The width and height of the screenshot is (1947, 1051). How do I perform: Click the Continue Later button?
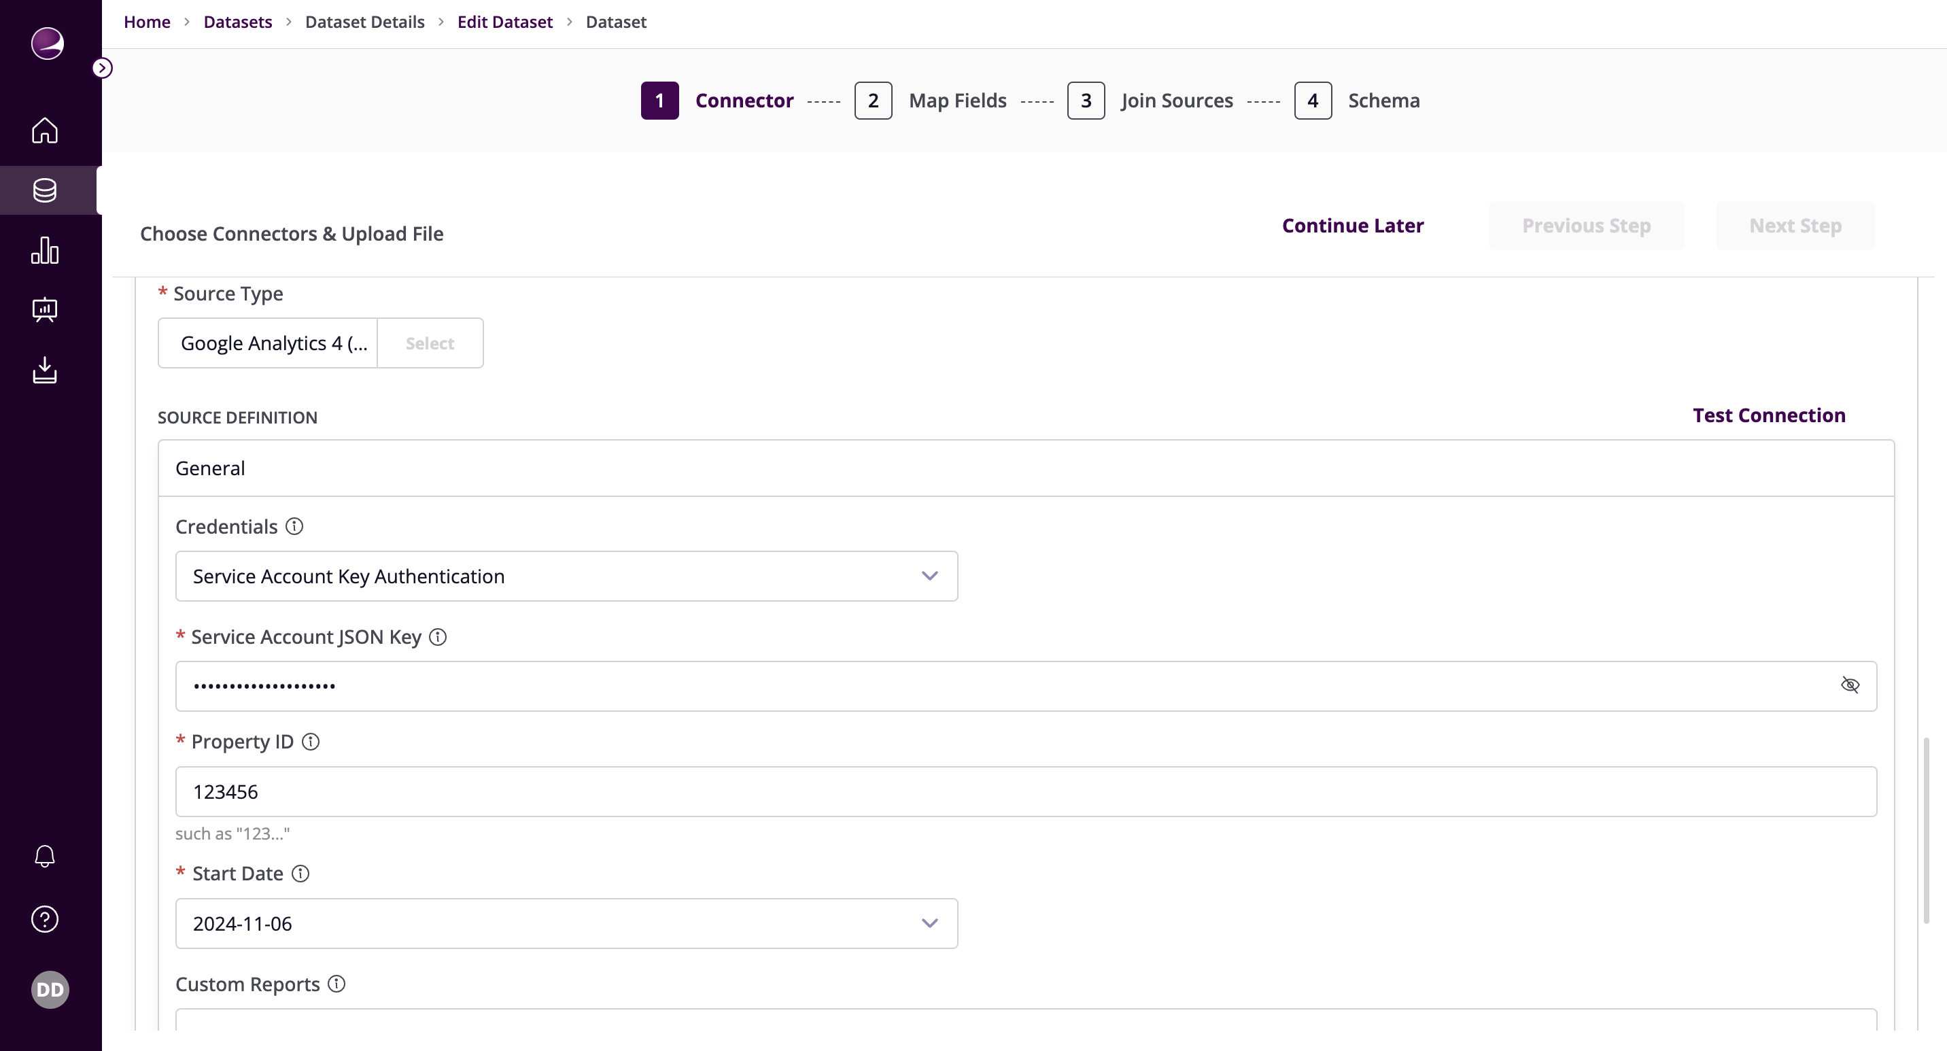tap(1352, 224)
